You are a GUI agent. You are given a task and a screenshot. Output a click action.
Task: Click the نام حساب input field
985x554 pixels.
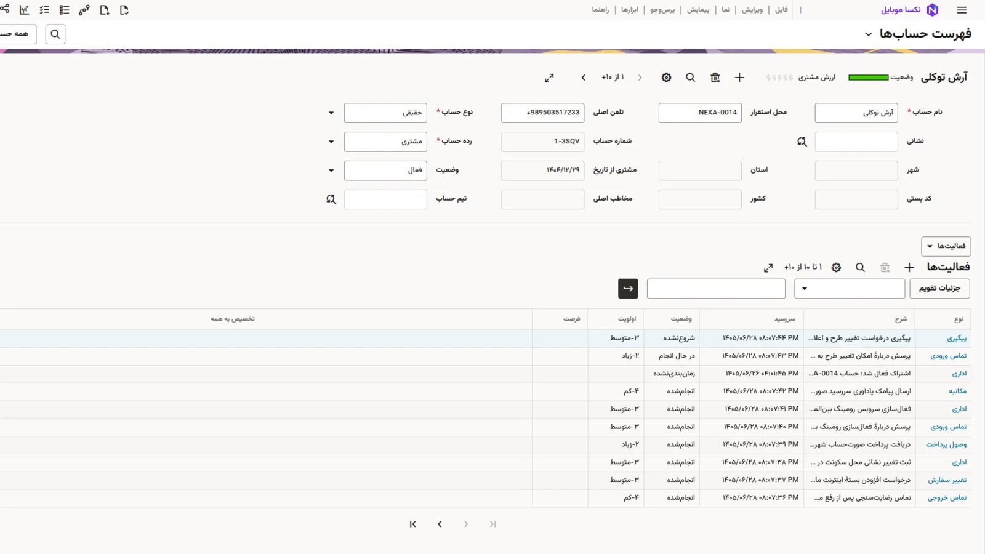click(x=856, y=113)
